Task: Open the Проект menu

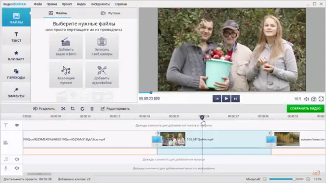Action: click(x=67, y=4)
